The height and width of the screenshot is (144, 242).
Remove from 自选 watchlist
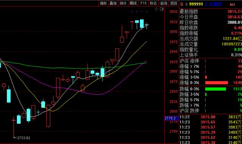(x=163, y=3)
